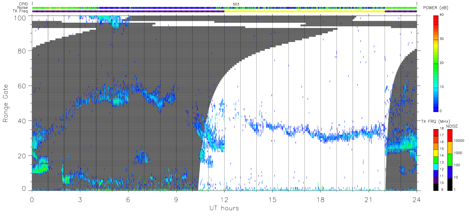
Task: Click the y-axis tick label 60
Action: 22,86
